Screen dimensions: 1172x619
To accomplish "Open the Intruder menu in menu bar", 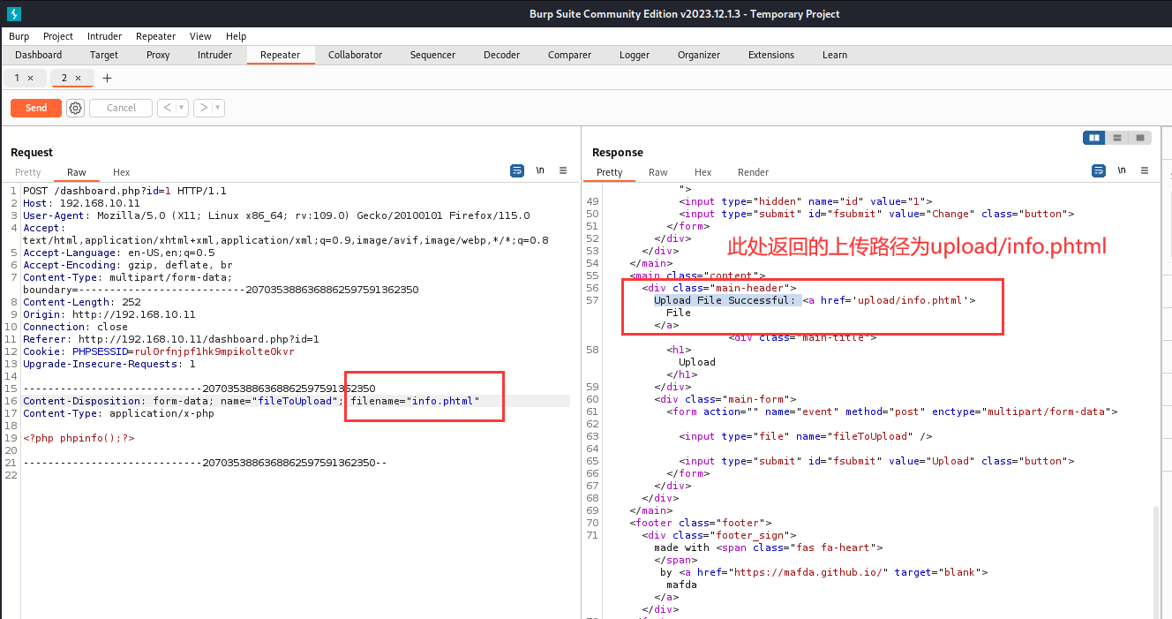I will pos(105,36).
